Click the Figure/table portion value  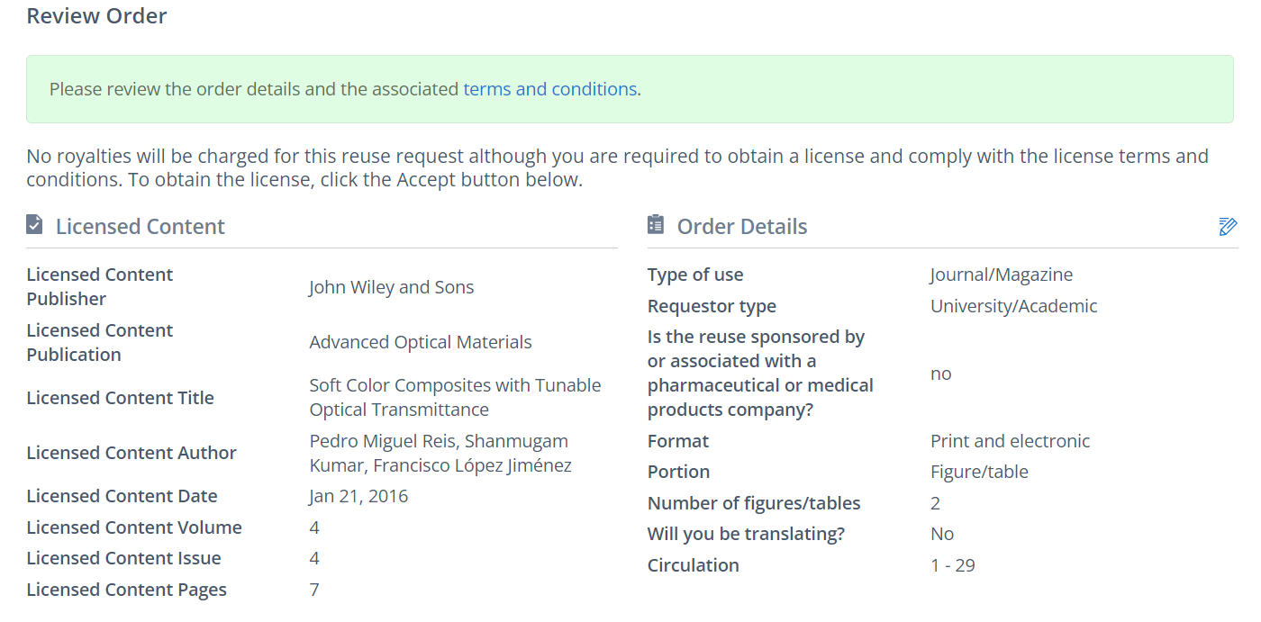point(979,472)
